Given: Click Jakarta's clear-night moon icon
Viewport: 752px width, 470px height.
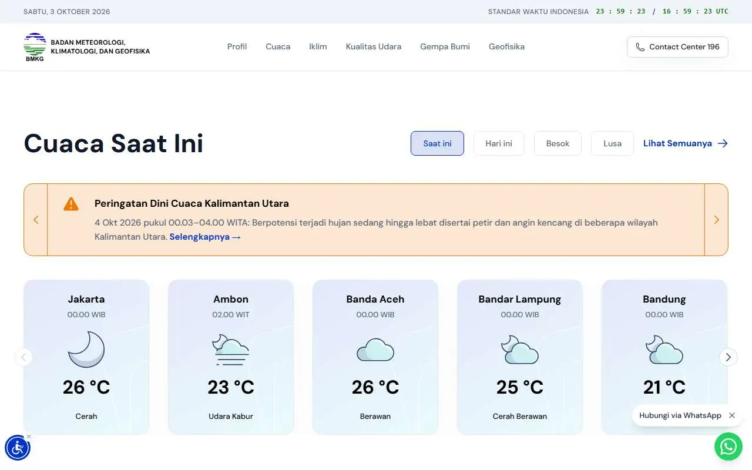Looking at the screenshot, I should 86,350.
